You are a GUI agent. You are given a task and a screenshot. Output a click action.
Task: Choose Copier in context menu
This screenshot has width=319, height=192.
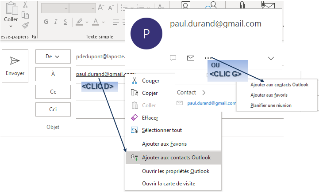tap(150, 93)
